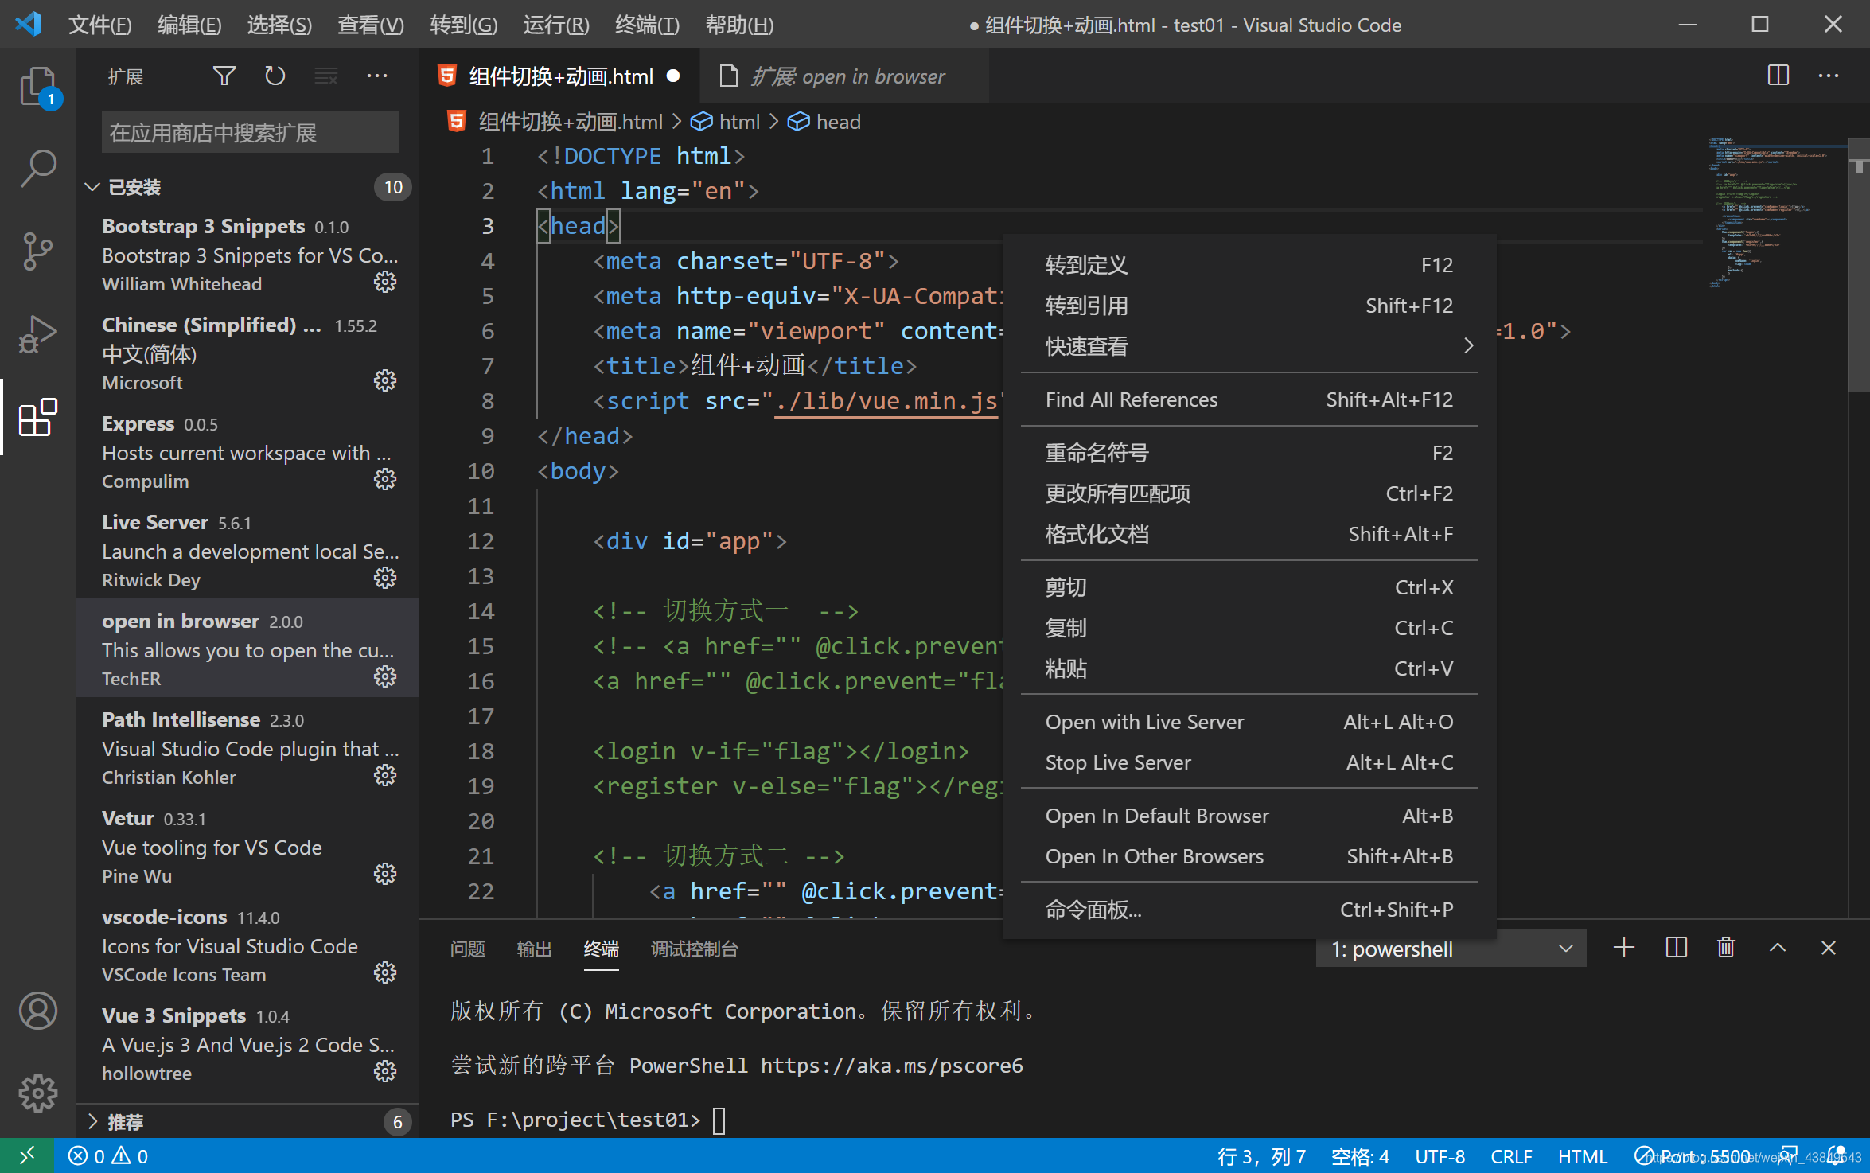Click the refresh extensions icon in sidebar
The height and width of the screenshot is (1173, 1870).
pos(275,78)
